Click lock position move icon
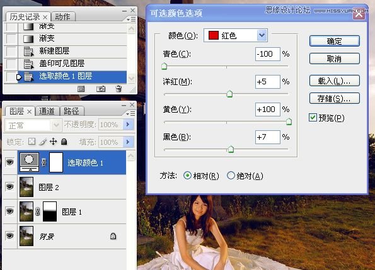 pos(54,142)
